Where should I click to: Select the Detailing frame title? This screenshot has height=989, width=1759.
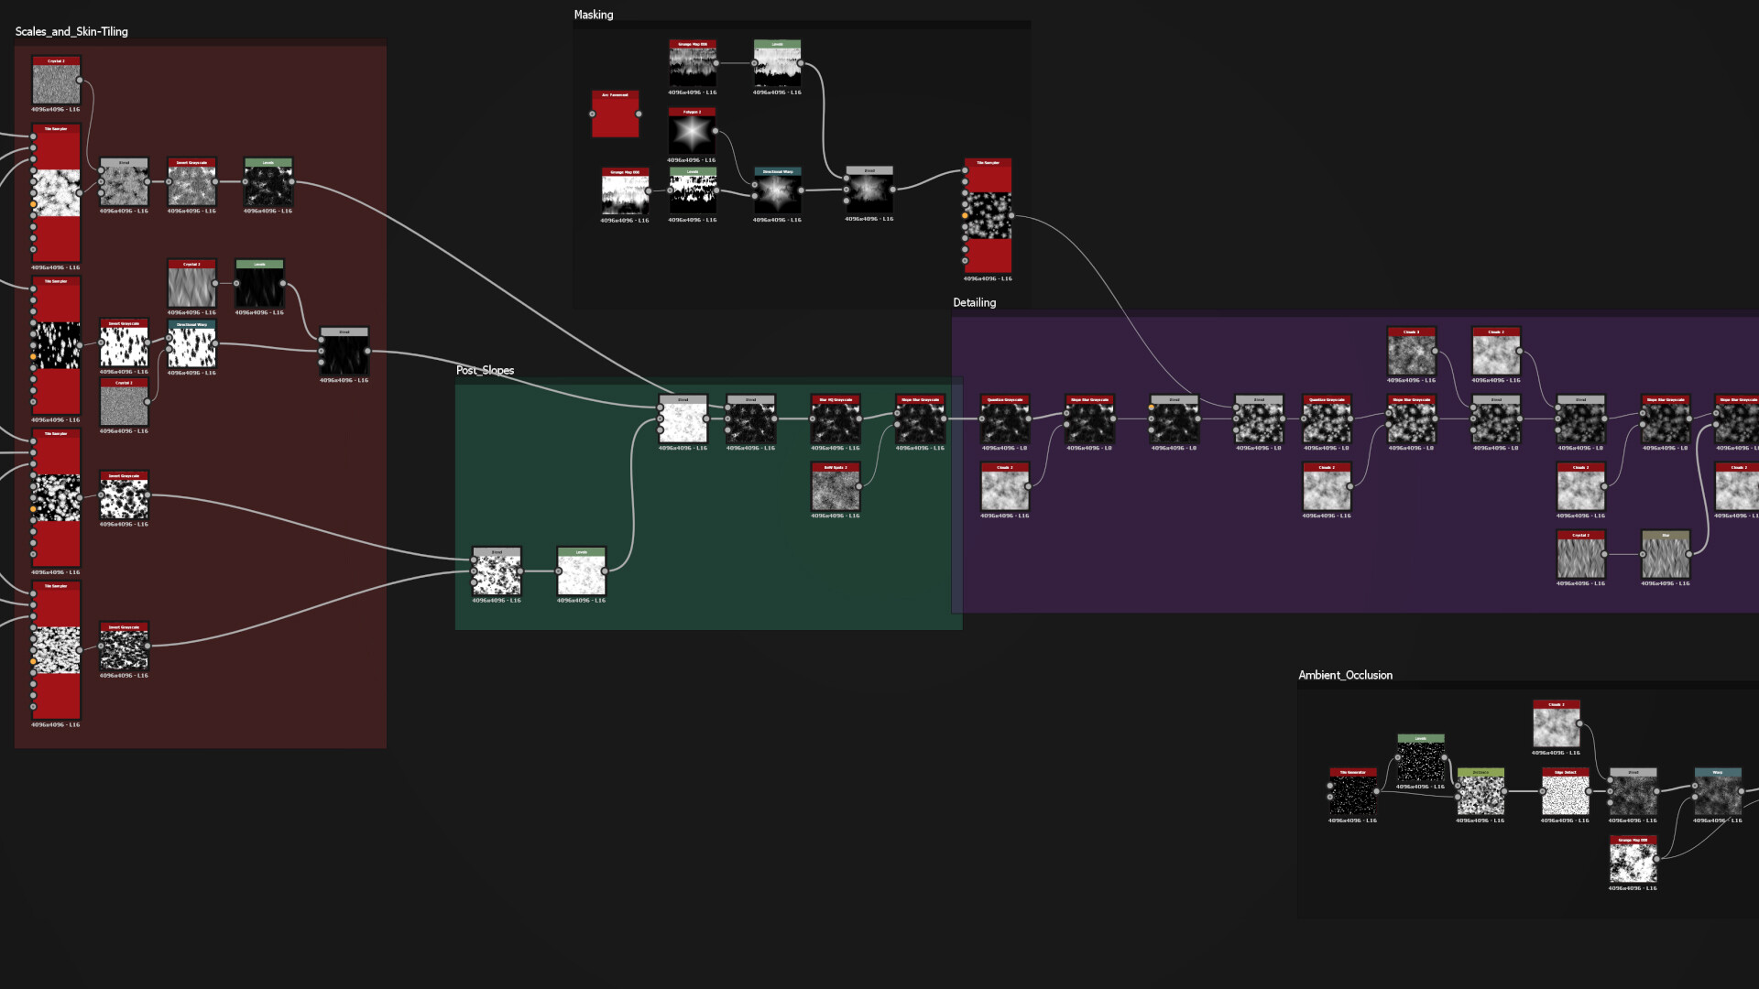tap(974, 302)
